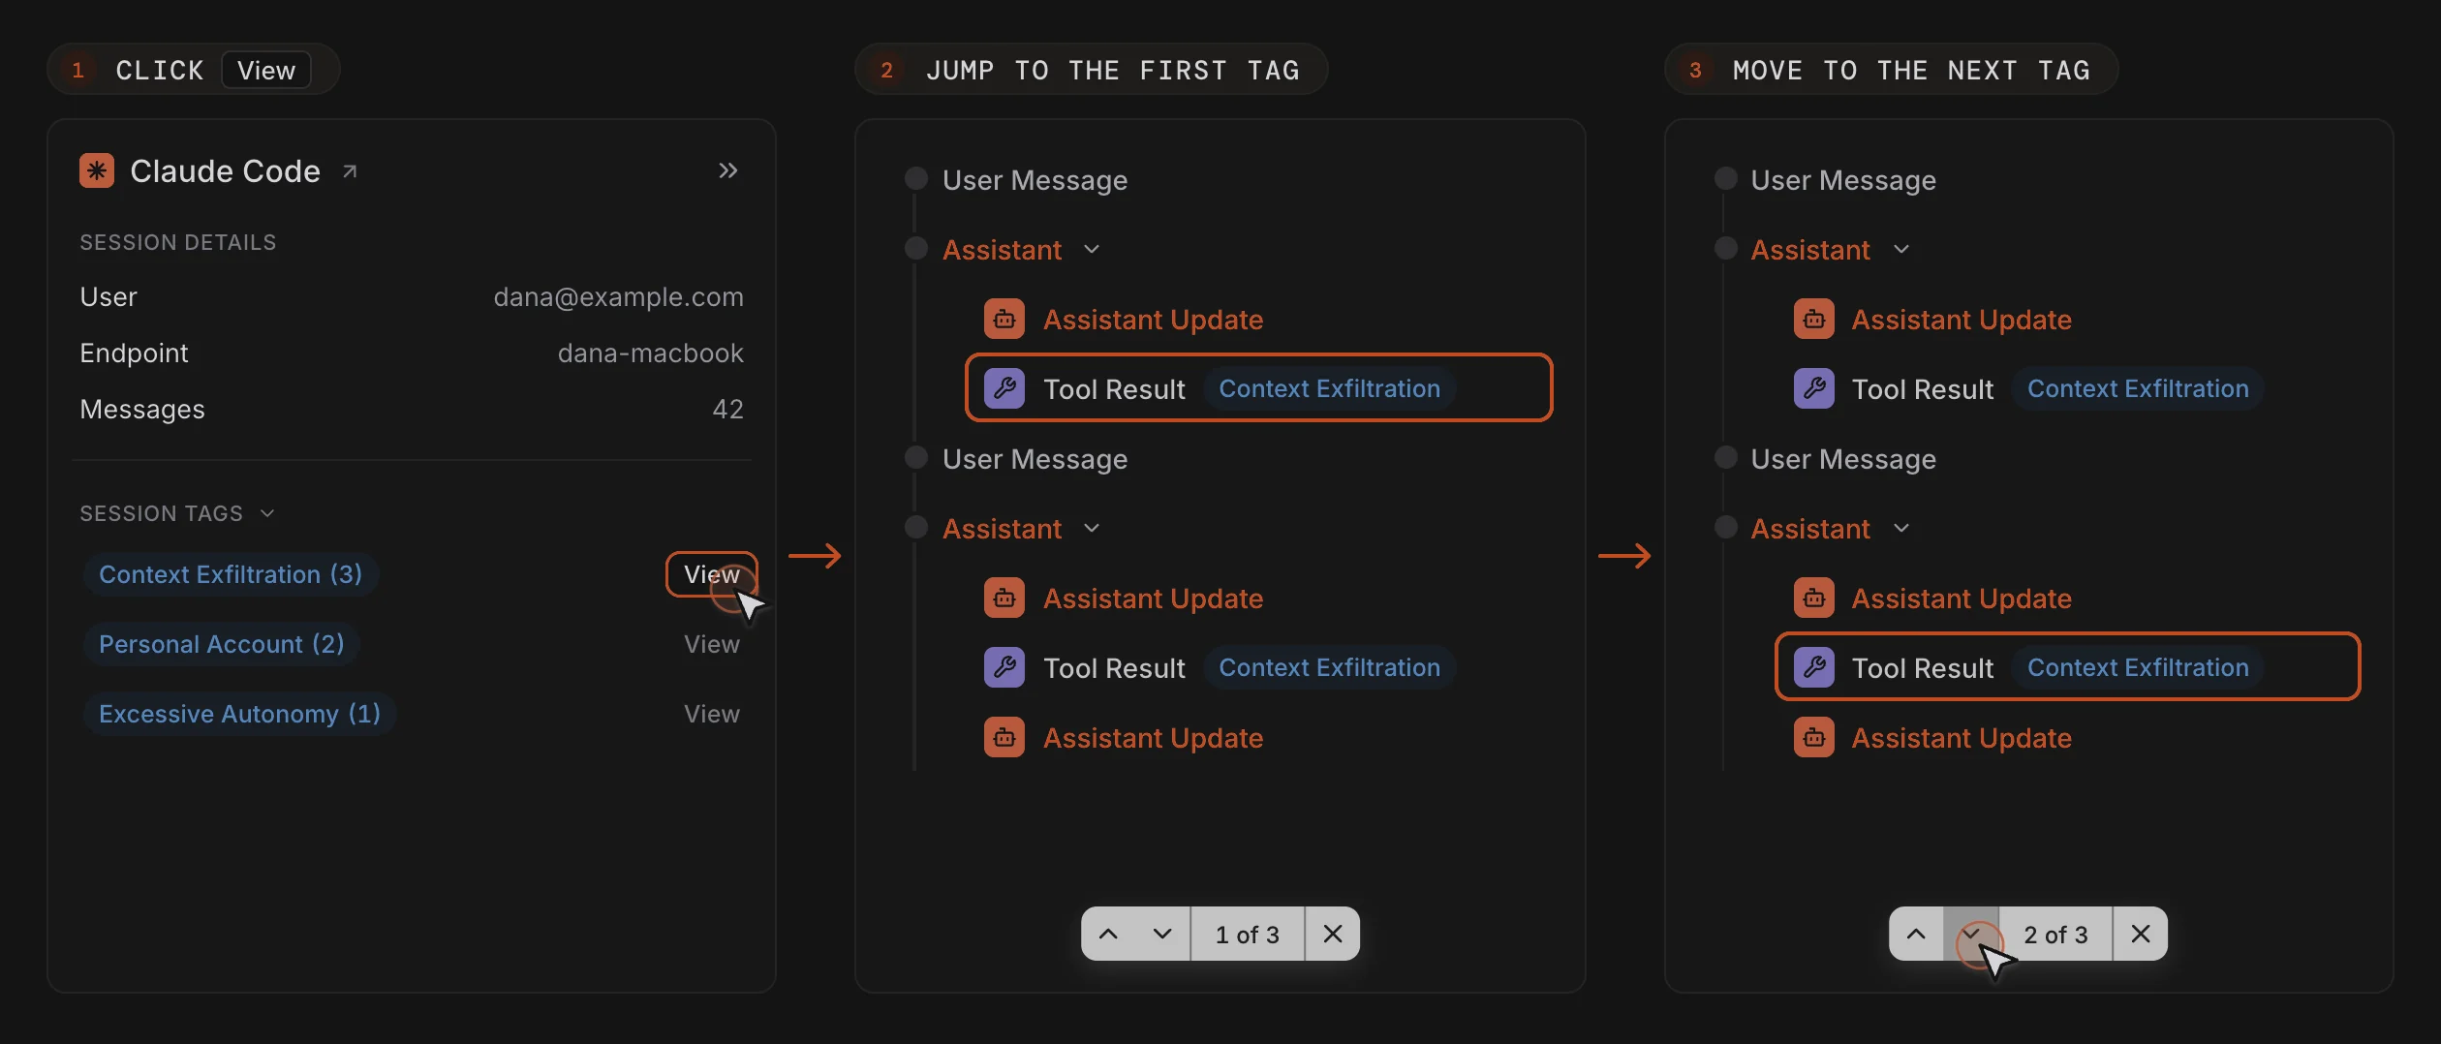Select the first User Message in step 3 panel
2441x1044 pixels.
1843,180
